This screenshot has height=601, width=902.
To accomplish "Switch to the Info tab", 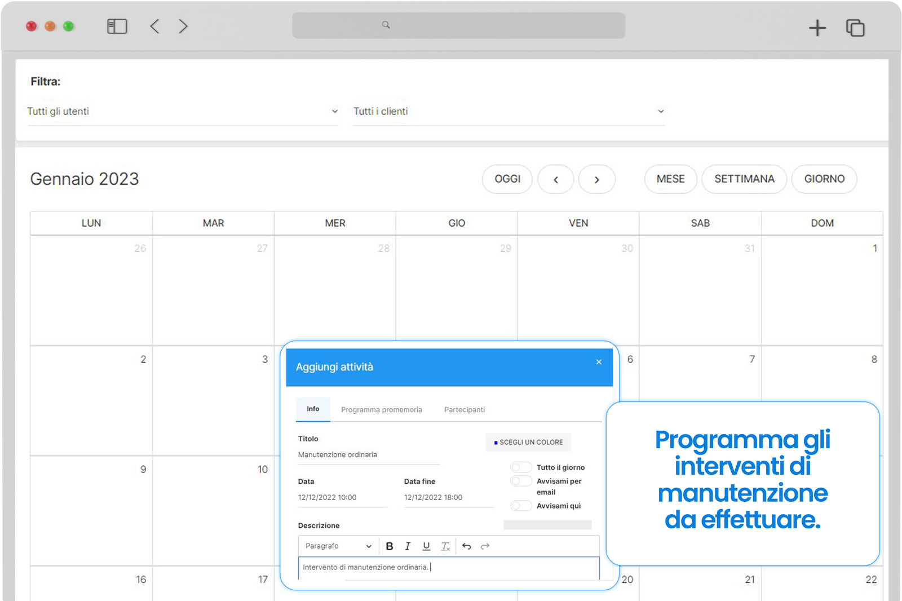I will click(313, 409).
